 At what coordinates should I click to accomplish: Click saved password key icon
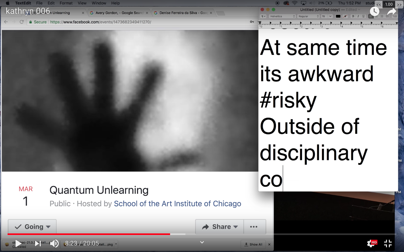tap(252, 22)
